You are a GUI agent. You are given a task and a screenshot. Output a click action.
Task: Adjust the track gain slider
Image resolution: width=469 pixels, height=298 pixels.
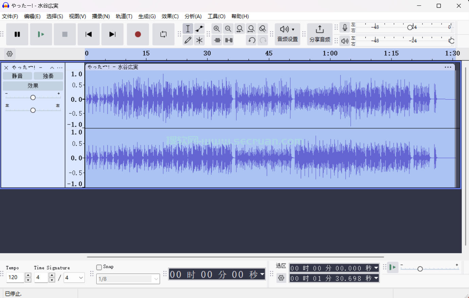(33, 97)
